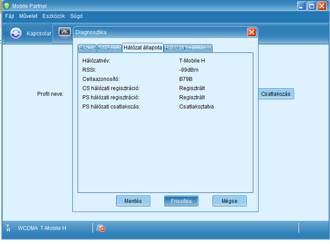Click the PS hálózati csatlakozás label
This screenshot has width=330, height=244.
tap(111, 107)
